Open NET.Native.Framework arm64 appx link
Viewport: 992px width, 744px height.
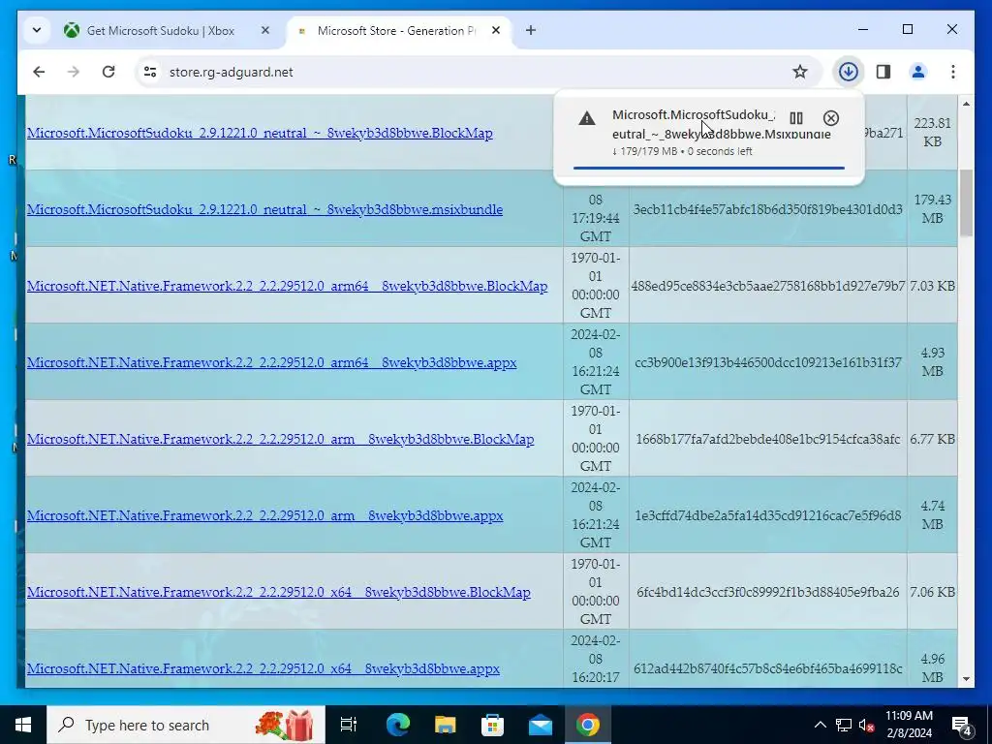pos(271,362)
